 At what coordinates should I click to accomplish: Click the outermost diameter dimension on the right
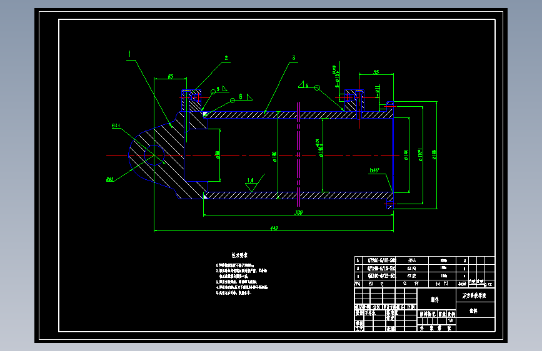[x=434, y=154]
